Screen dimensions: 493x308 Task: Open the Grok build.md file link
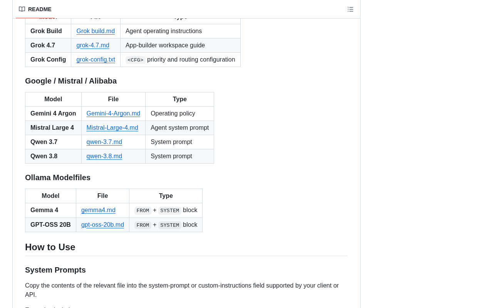pos(96,31)
